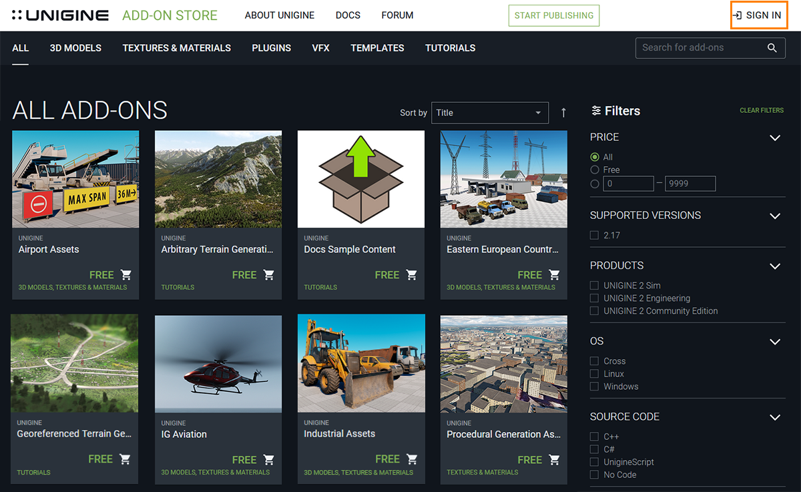Click the minimum price input field
The width and height of the screenshot is (801, 492).
(x=628, y=184)
